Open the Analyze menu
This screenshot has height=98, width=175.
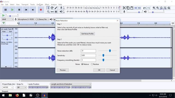pos(54,5)
